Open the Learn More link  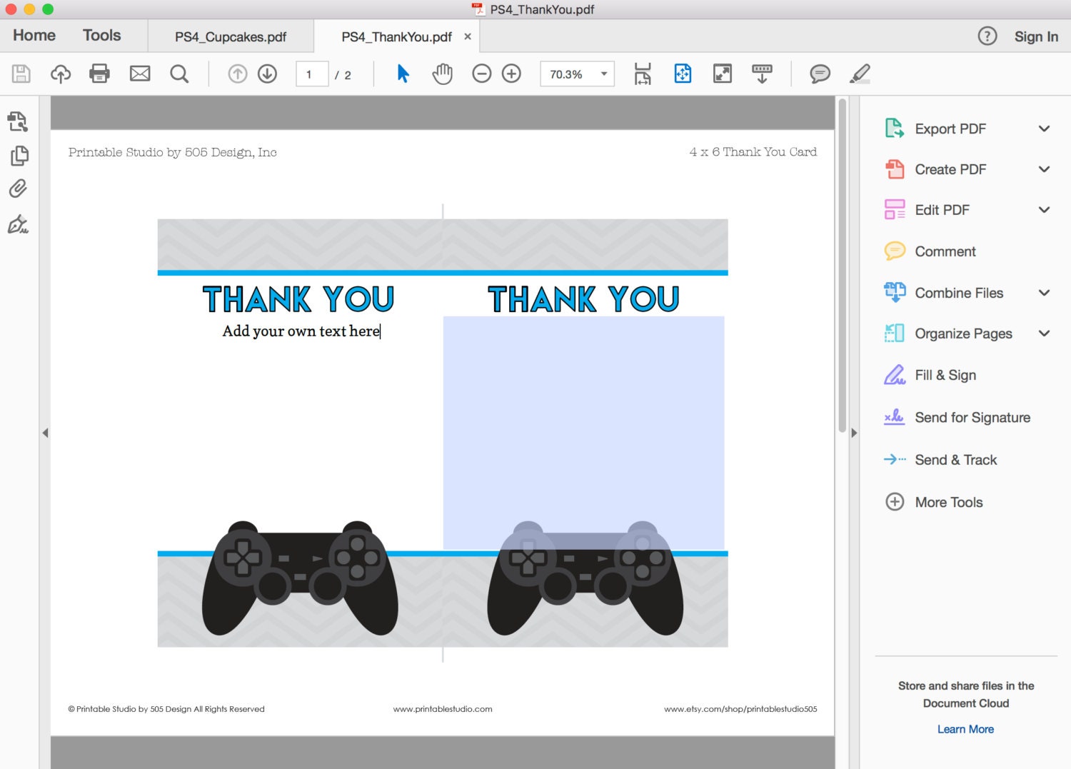[x=965, y=729]
